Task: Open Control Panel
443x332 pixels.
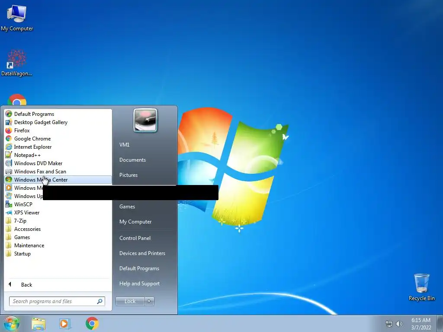Action: 135,238
